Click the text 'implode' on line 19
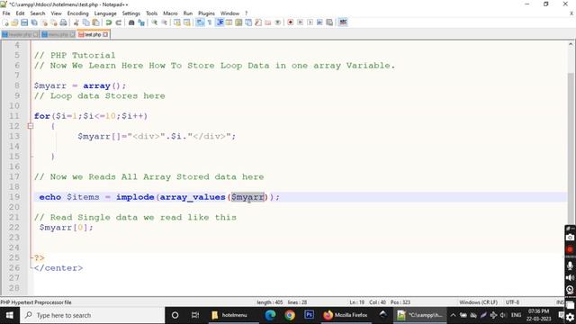This screenshot has height=324, width=576. [135, 197]
